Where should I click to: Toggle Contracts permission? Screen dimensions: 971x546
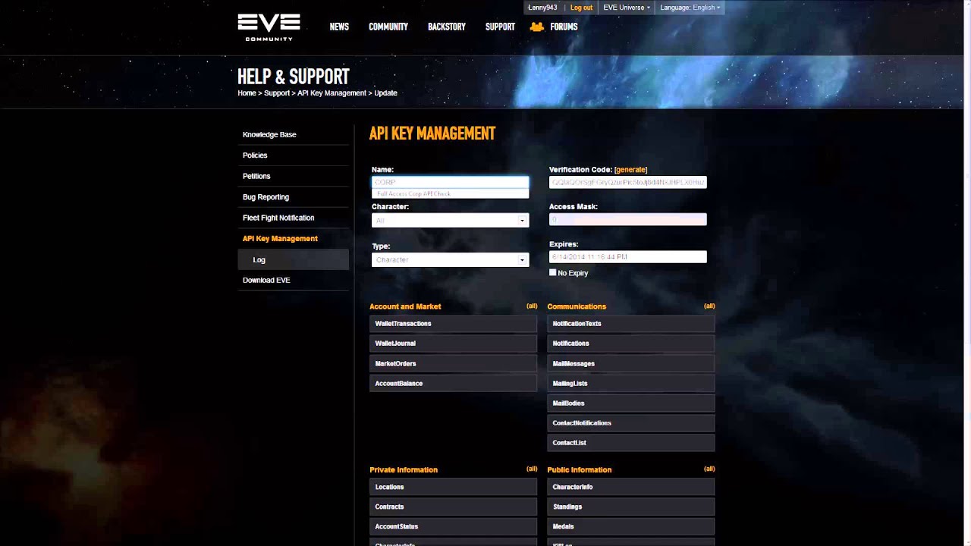coord(453,507)
